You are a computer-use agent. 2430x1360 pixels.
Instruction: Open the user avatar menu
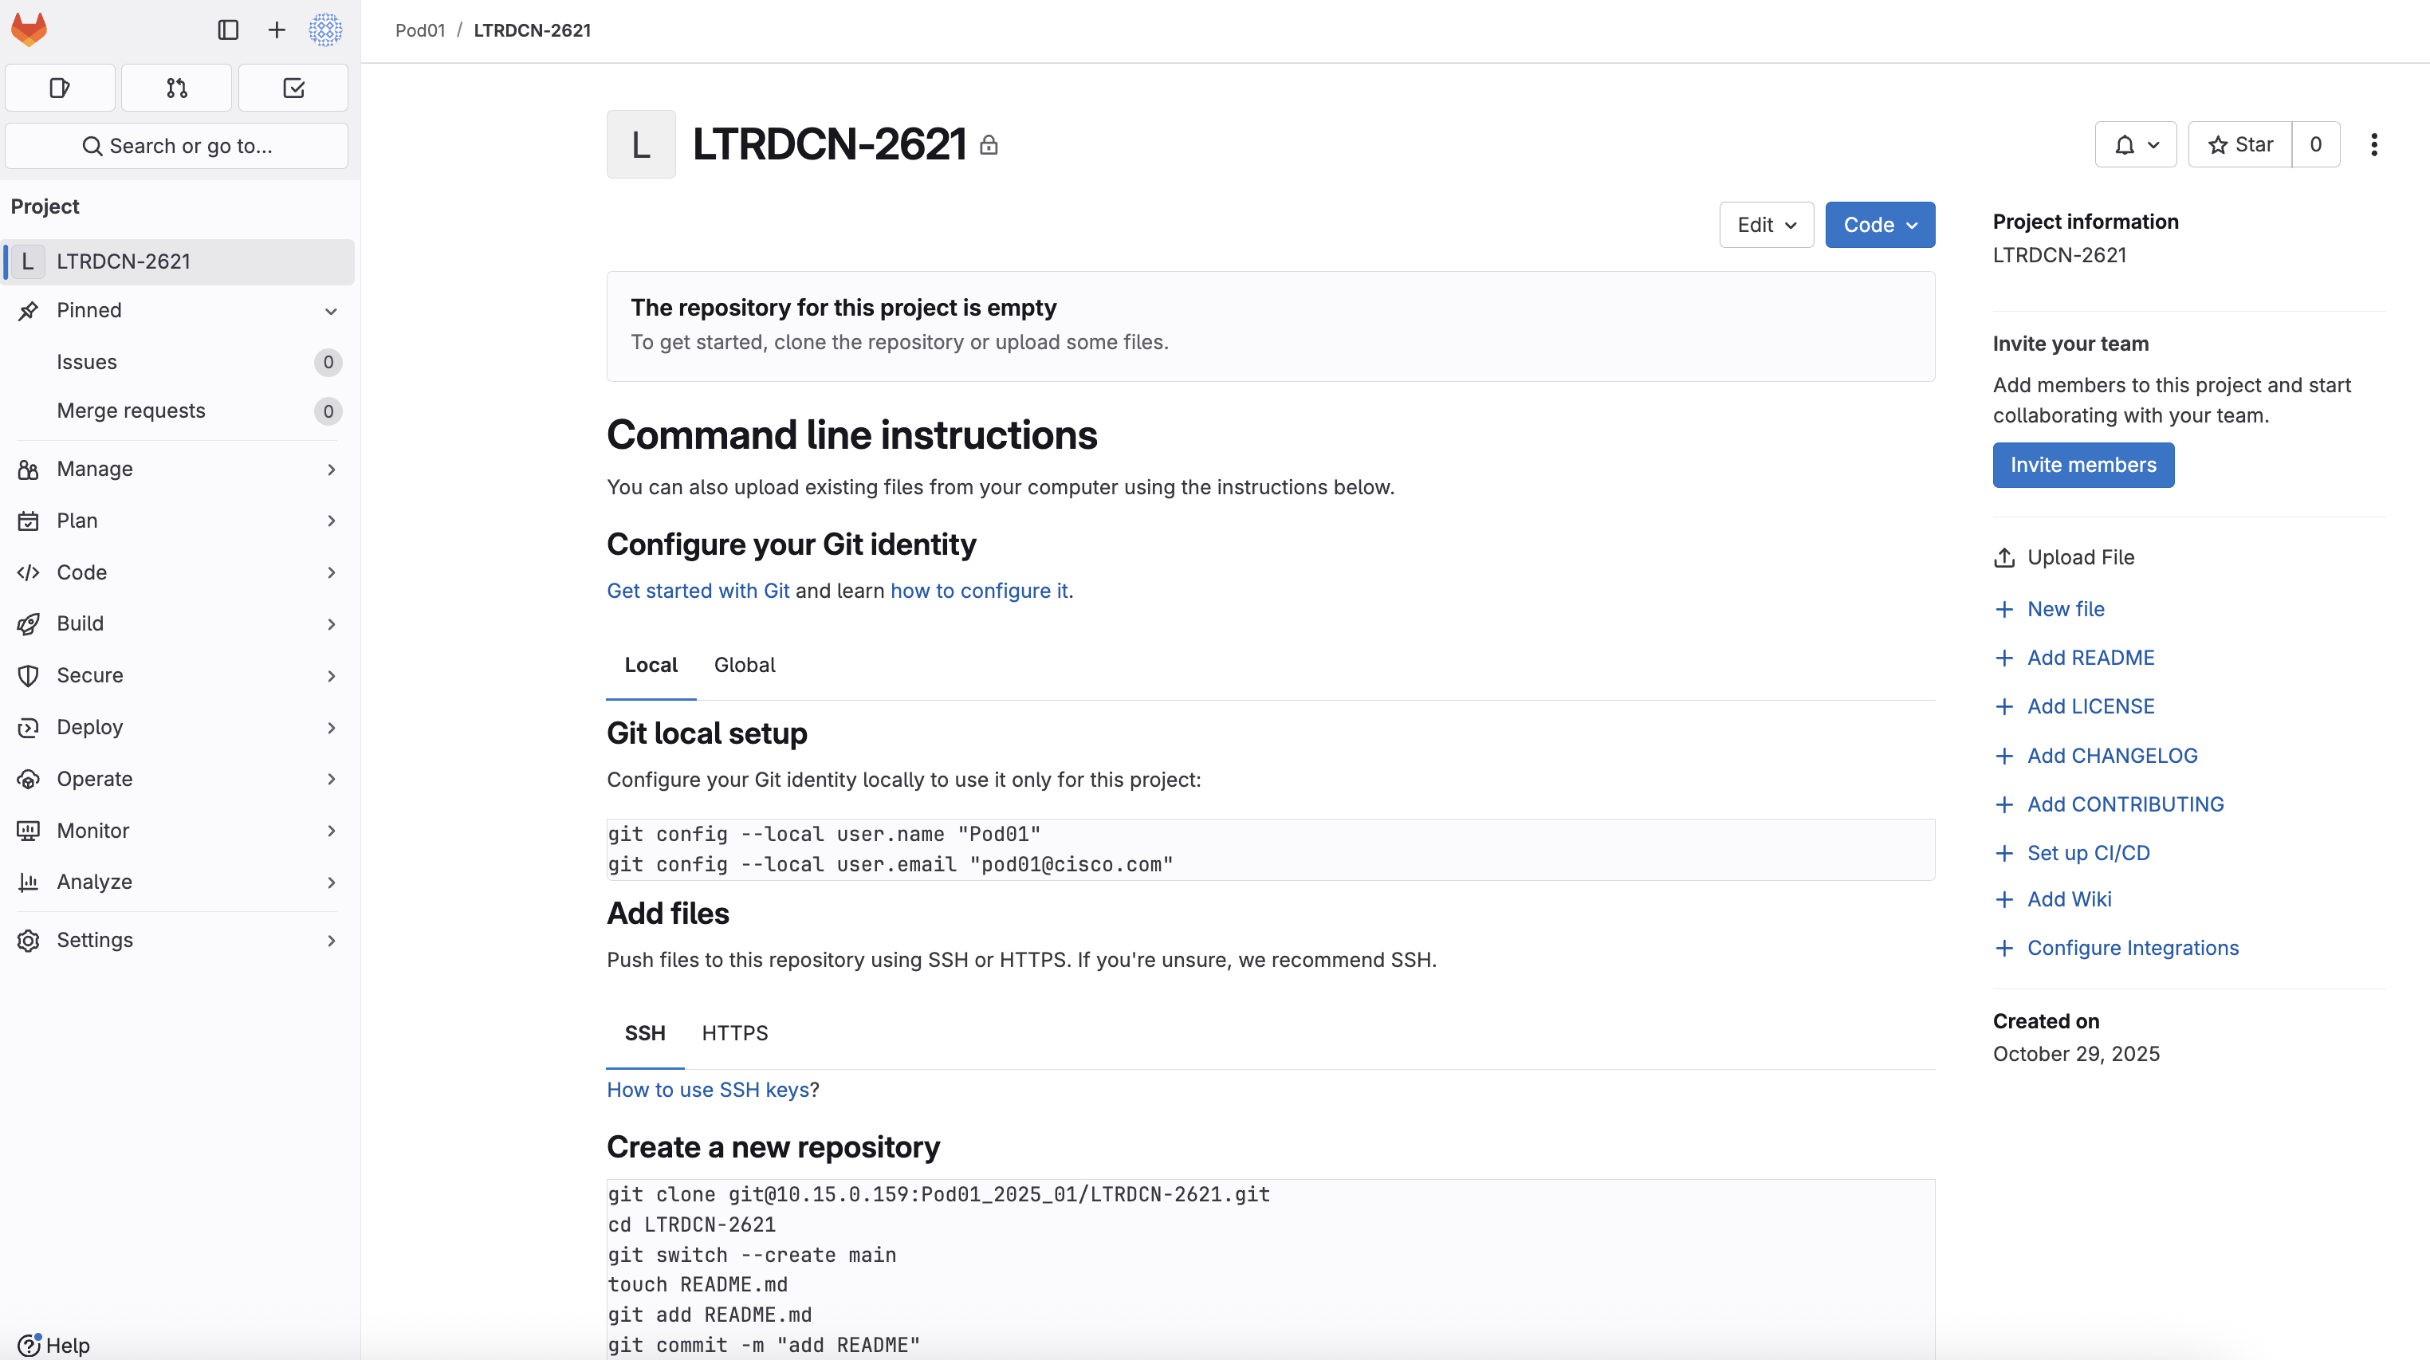(325, 30)
